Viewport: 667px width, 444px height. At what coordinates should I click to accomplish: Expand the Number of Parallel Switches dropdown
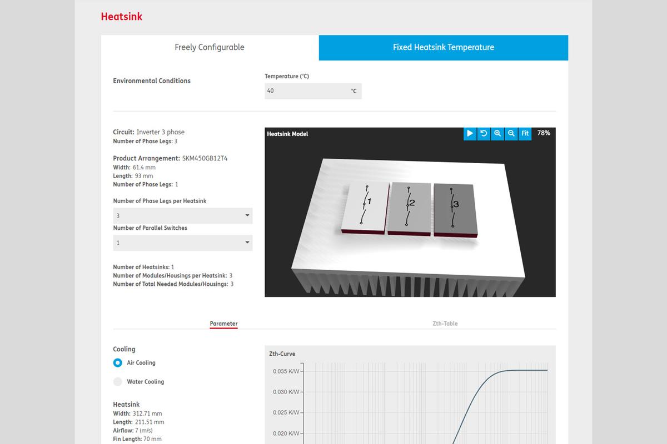(x=182, y=243)
